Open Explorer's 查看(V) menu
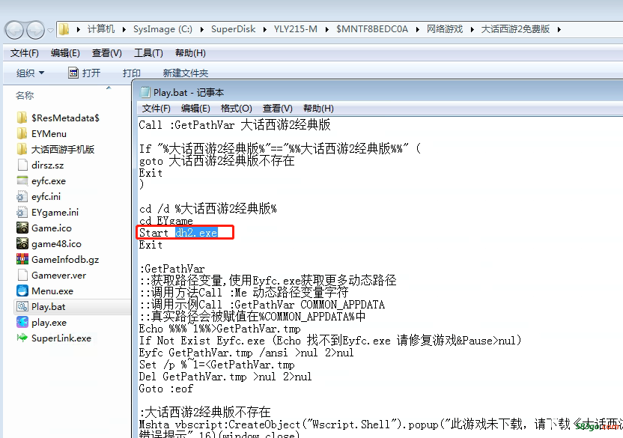Screen dimensions: 623x438 point(106,53)
